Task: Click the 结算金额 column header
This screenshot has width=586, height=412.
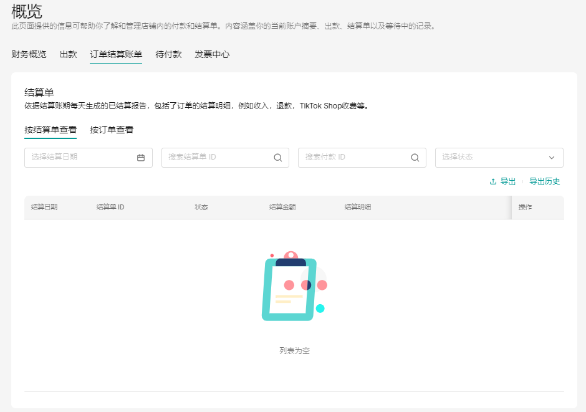Action: (282, 207)
